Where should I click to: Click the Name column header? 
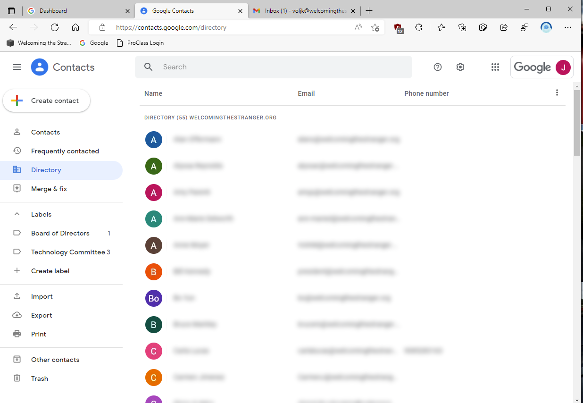point(153,93)
